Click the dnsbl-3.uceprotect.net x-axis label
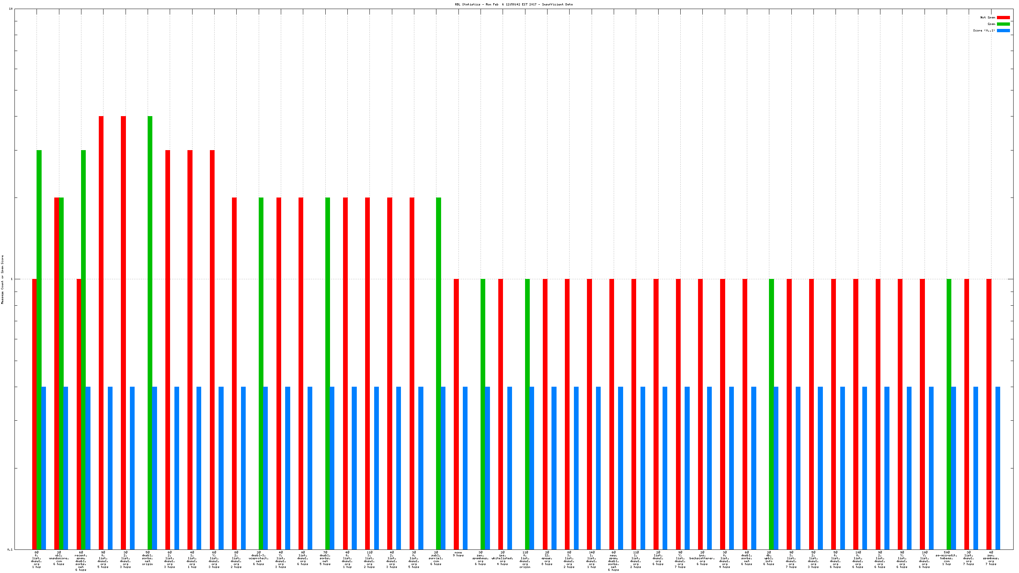 tap(258, 558)
